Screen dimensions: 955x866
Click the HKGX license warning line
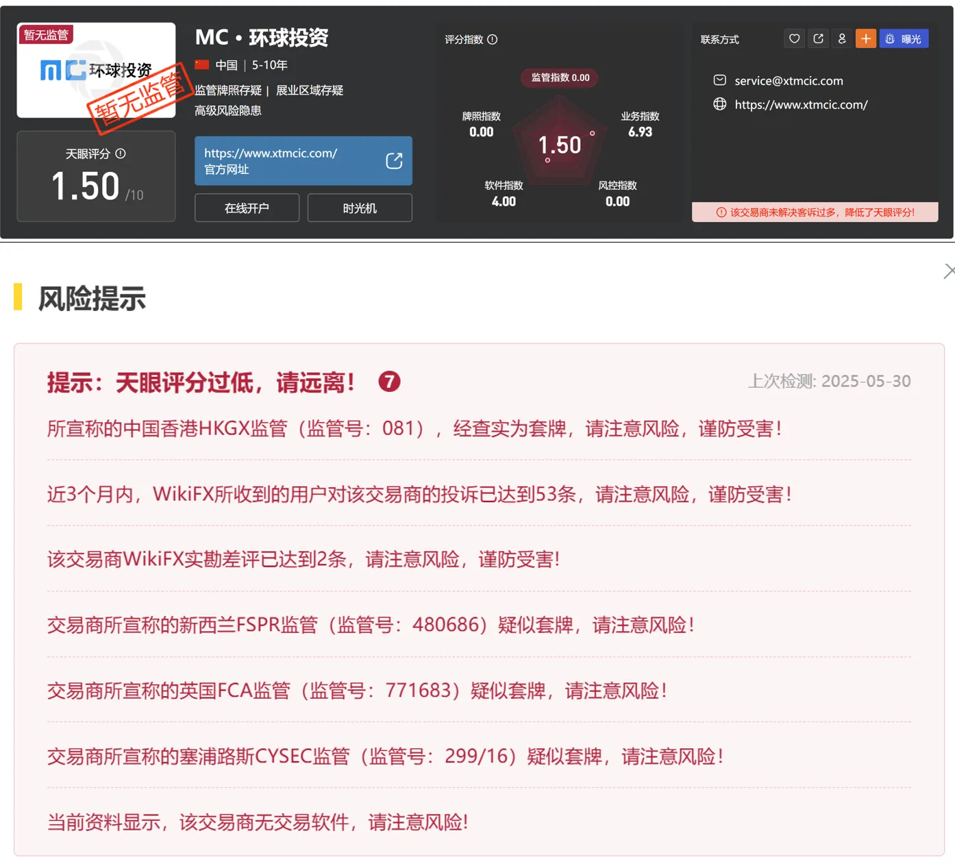(414, 429)
